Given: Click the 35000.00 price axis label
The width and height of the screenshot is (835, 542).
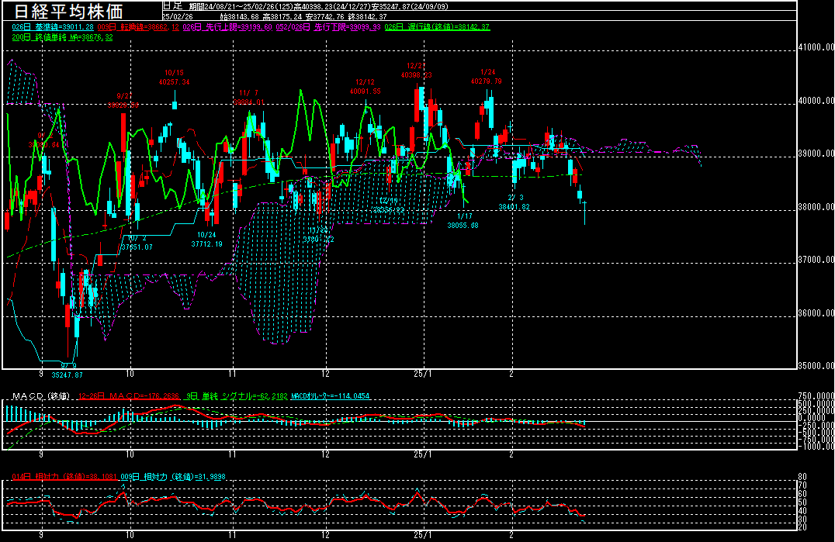Looking at the screenshot, I should (x=816, y=366).
